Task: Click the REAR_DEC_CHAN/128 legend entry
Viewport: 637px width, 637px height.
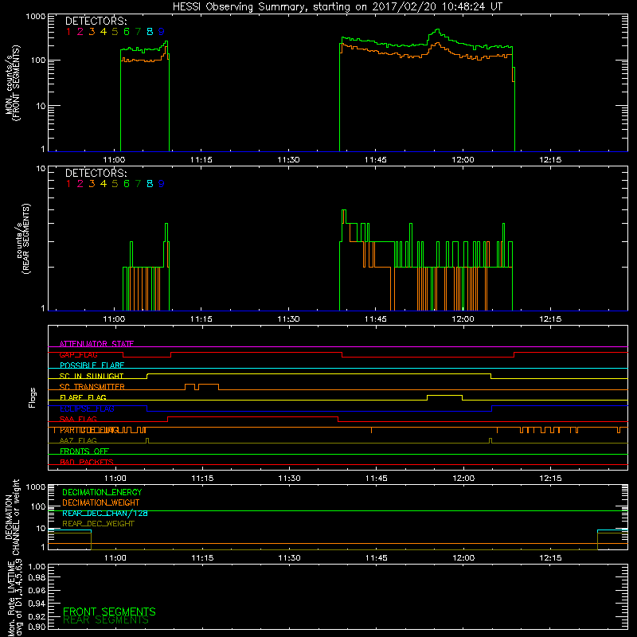Action: [x=105, y=513]
